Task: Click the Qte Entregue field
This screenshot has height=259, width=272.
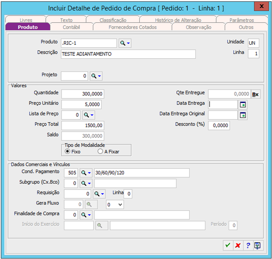Action: [x=229, y=94]
